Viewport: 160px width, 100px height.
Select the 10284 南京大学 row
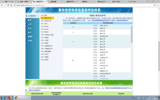pyautogui.click(x=99, y=39)
